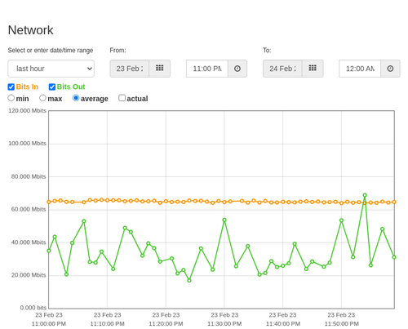Click the 60.000 Mbits axis label
408x329 pixels.
coord(29,209)
